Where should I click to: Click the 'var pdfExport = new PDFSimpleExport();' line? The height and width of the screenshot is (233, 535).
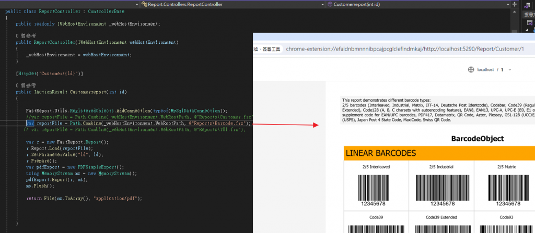tap(75, 167)
